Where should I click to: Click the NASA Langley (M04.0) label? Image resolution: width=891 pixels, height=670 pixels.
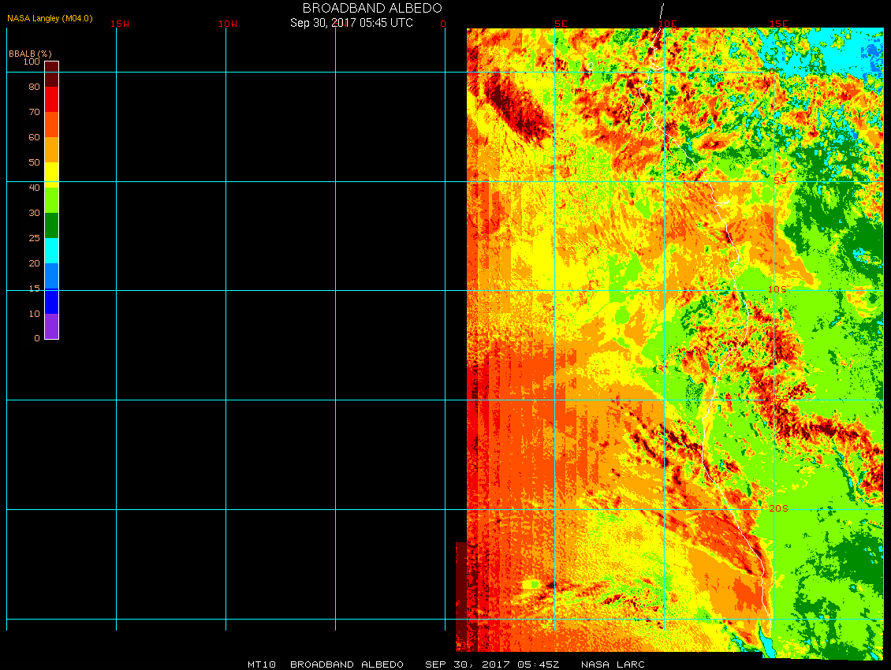(50, 18)
